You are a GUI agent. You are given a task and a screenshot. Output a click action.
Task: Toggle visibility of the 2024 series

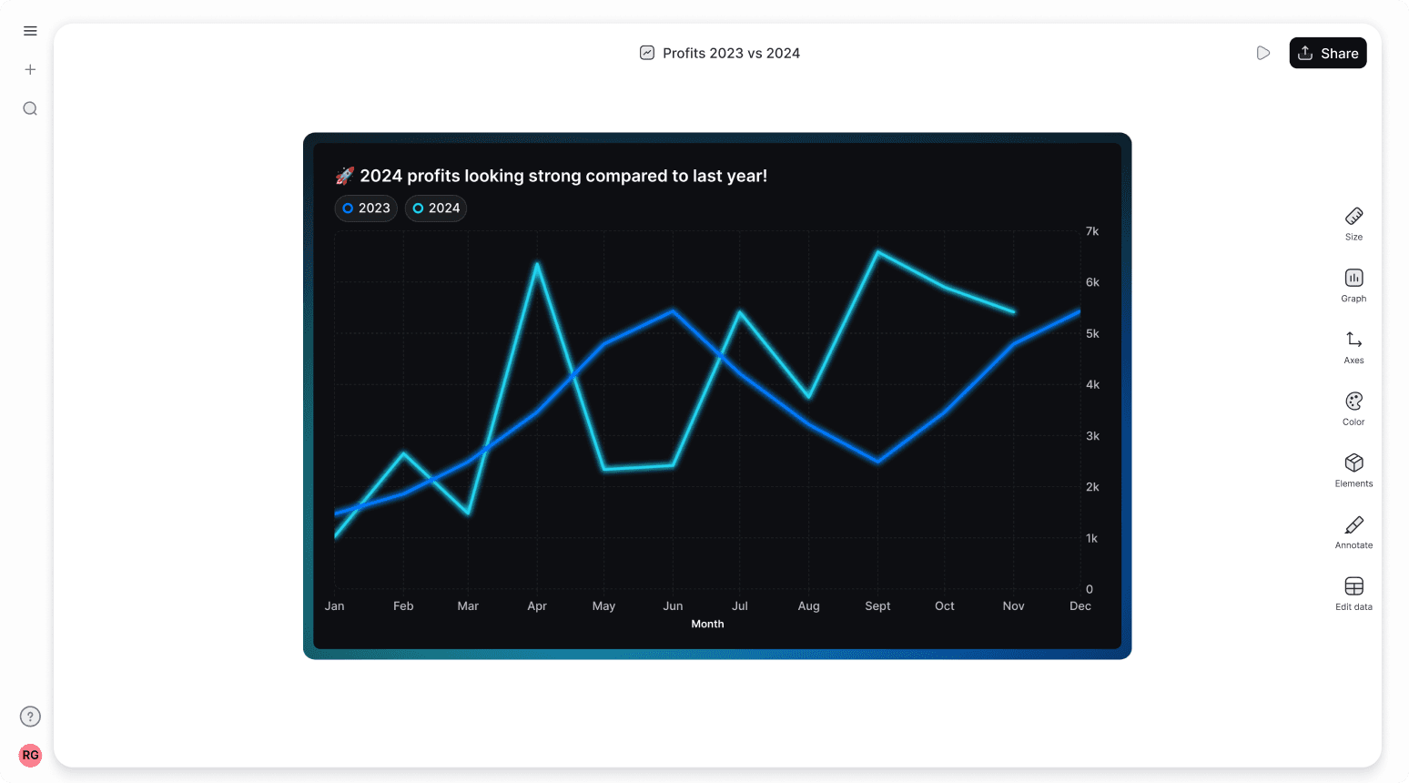pyautogui.click(x=435, y=208)
